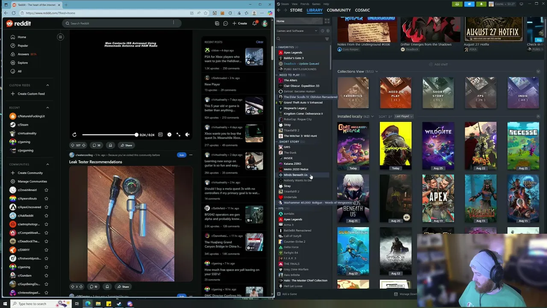
Task: Open Steam's STORE tab
Action: click(x=296, y=10)
